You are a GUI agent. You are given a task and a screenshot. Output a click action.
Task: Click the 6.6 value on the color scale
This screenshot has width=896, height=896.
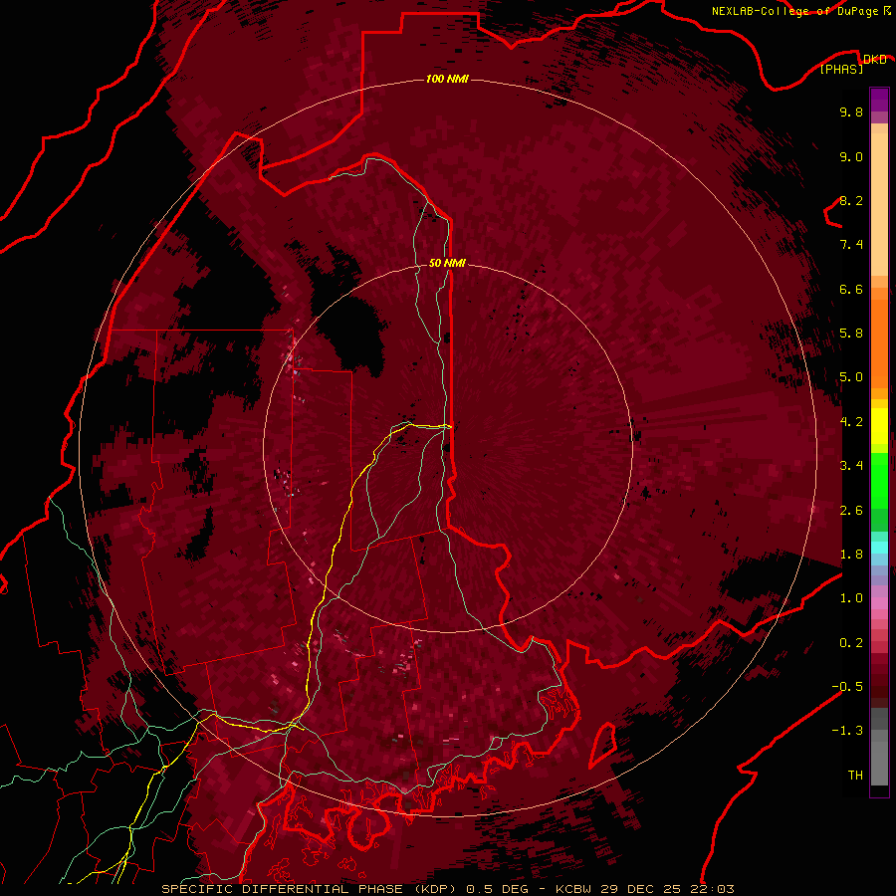[x=851, y=289]
